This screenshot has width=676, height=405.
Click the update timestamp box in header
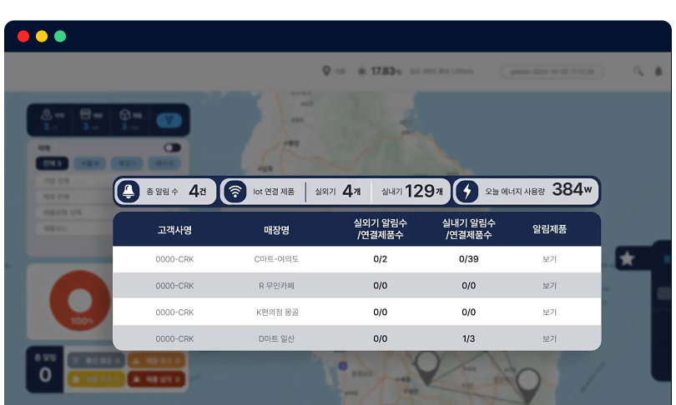point(552,72)
